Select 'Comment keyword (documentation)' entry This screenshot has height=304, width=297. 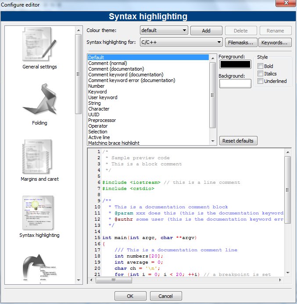pyautogui.click(x=148, y=75)
